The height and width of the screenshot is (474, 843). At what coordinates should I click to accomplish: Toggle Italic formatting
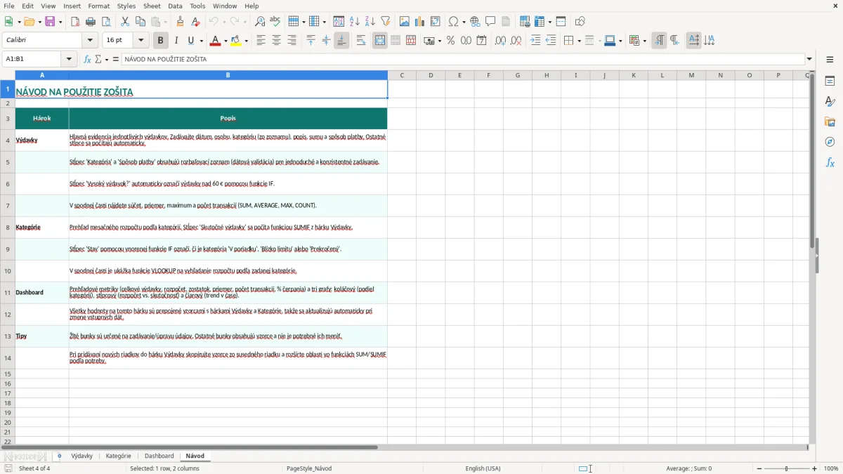click(x=176, y=41)
